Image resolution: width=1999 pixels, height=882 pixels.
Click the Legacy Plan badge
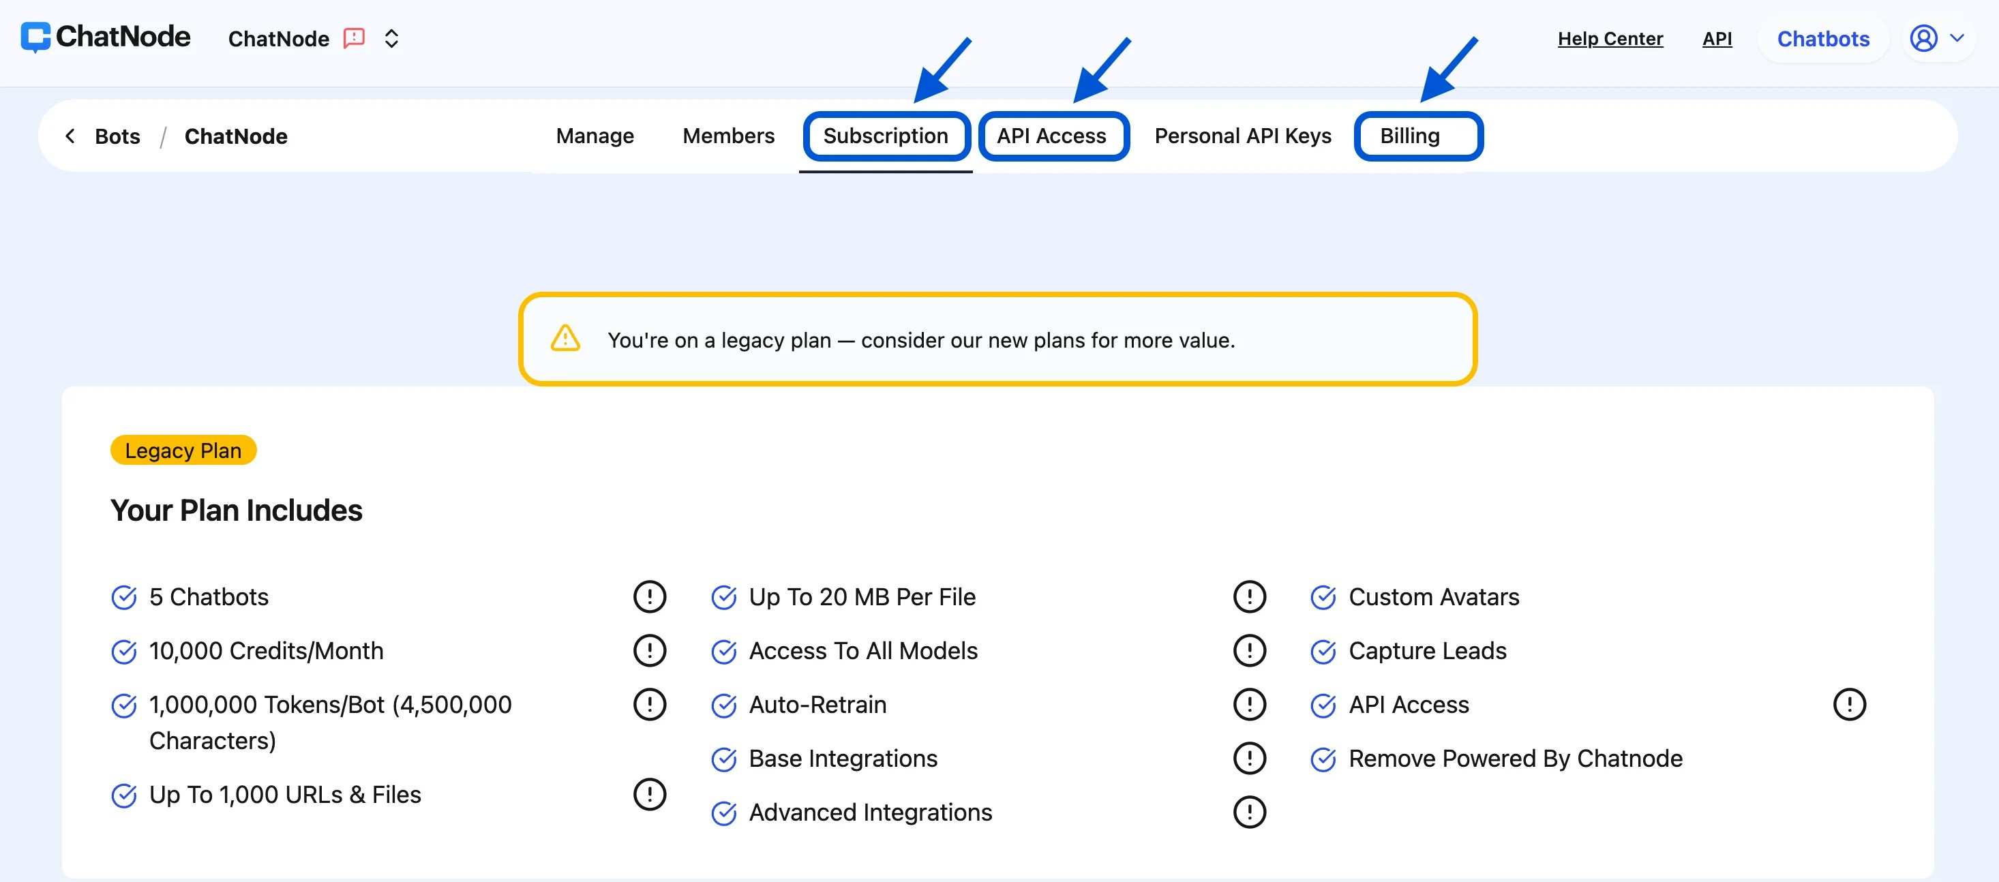[183, 450]
